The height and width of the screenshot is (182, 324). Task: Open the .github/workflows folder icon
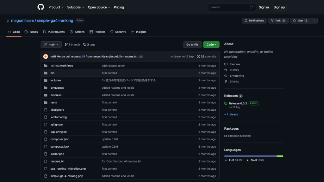(x=46, y=66)
